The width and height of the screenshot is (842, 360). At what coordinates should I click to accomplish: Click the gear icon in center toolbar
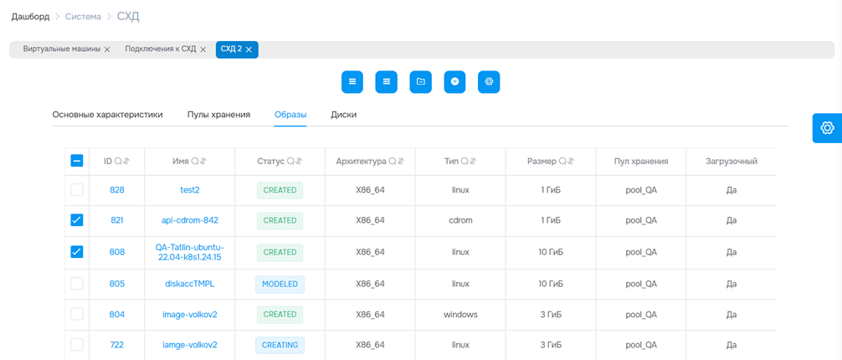point(489,81)
